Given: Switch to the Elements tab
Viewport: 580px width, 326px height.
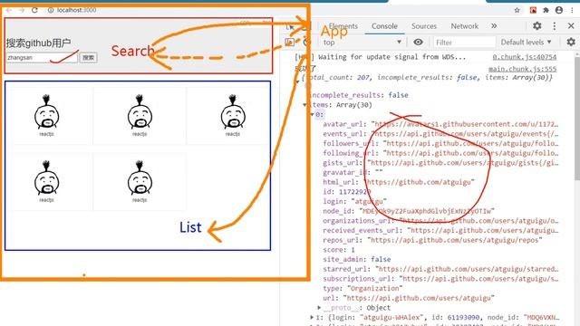Looking at the screenshot, I should coord(343,26).
